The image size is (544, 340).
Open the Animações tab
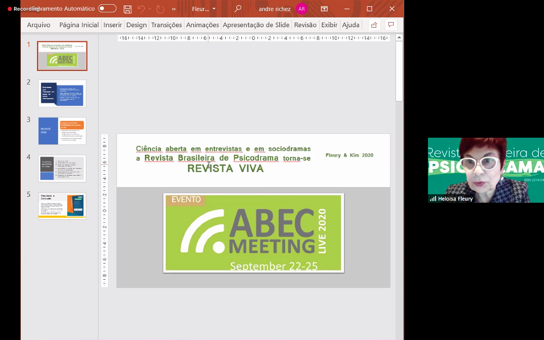click(202, 25)
